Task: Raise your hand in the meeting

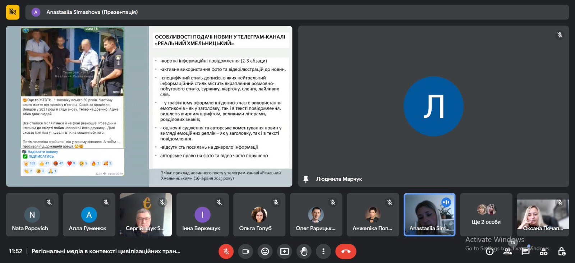Action: point(304,252)
